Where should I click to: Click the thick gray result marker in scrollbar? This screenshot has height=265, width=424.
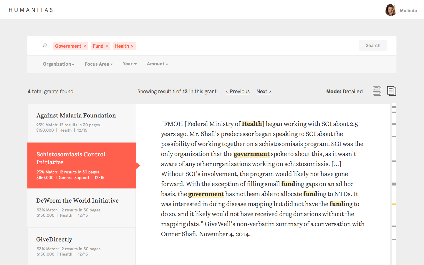click(x=394, y=184)
